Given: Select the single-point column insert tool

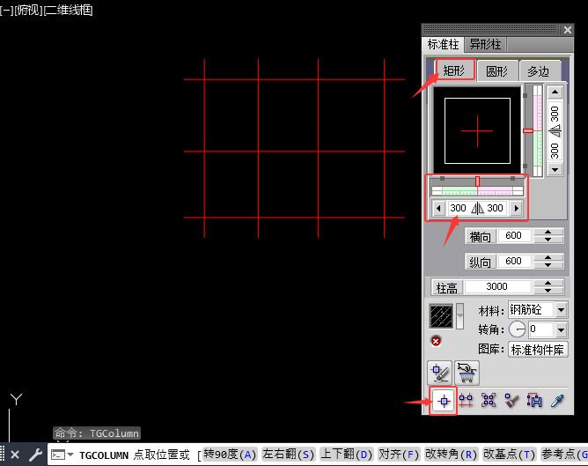Looking at the screenshot, I should (444, 401).
